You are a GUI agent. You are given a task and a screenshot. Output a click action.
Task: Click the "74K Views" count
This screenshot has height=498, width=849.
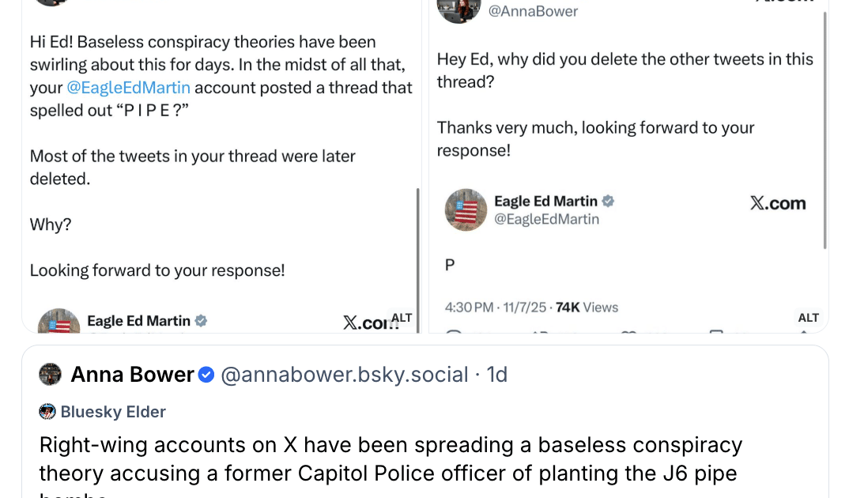coord(587,307)
